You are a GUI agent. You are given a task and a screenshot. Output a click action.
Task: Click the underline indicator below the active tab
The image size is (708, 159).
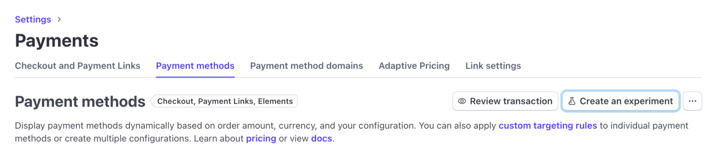[x=195, y=77]
